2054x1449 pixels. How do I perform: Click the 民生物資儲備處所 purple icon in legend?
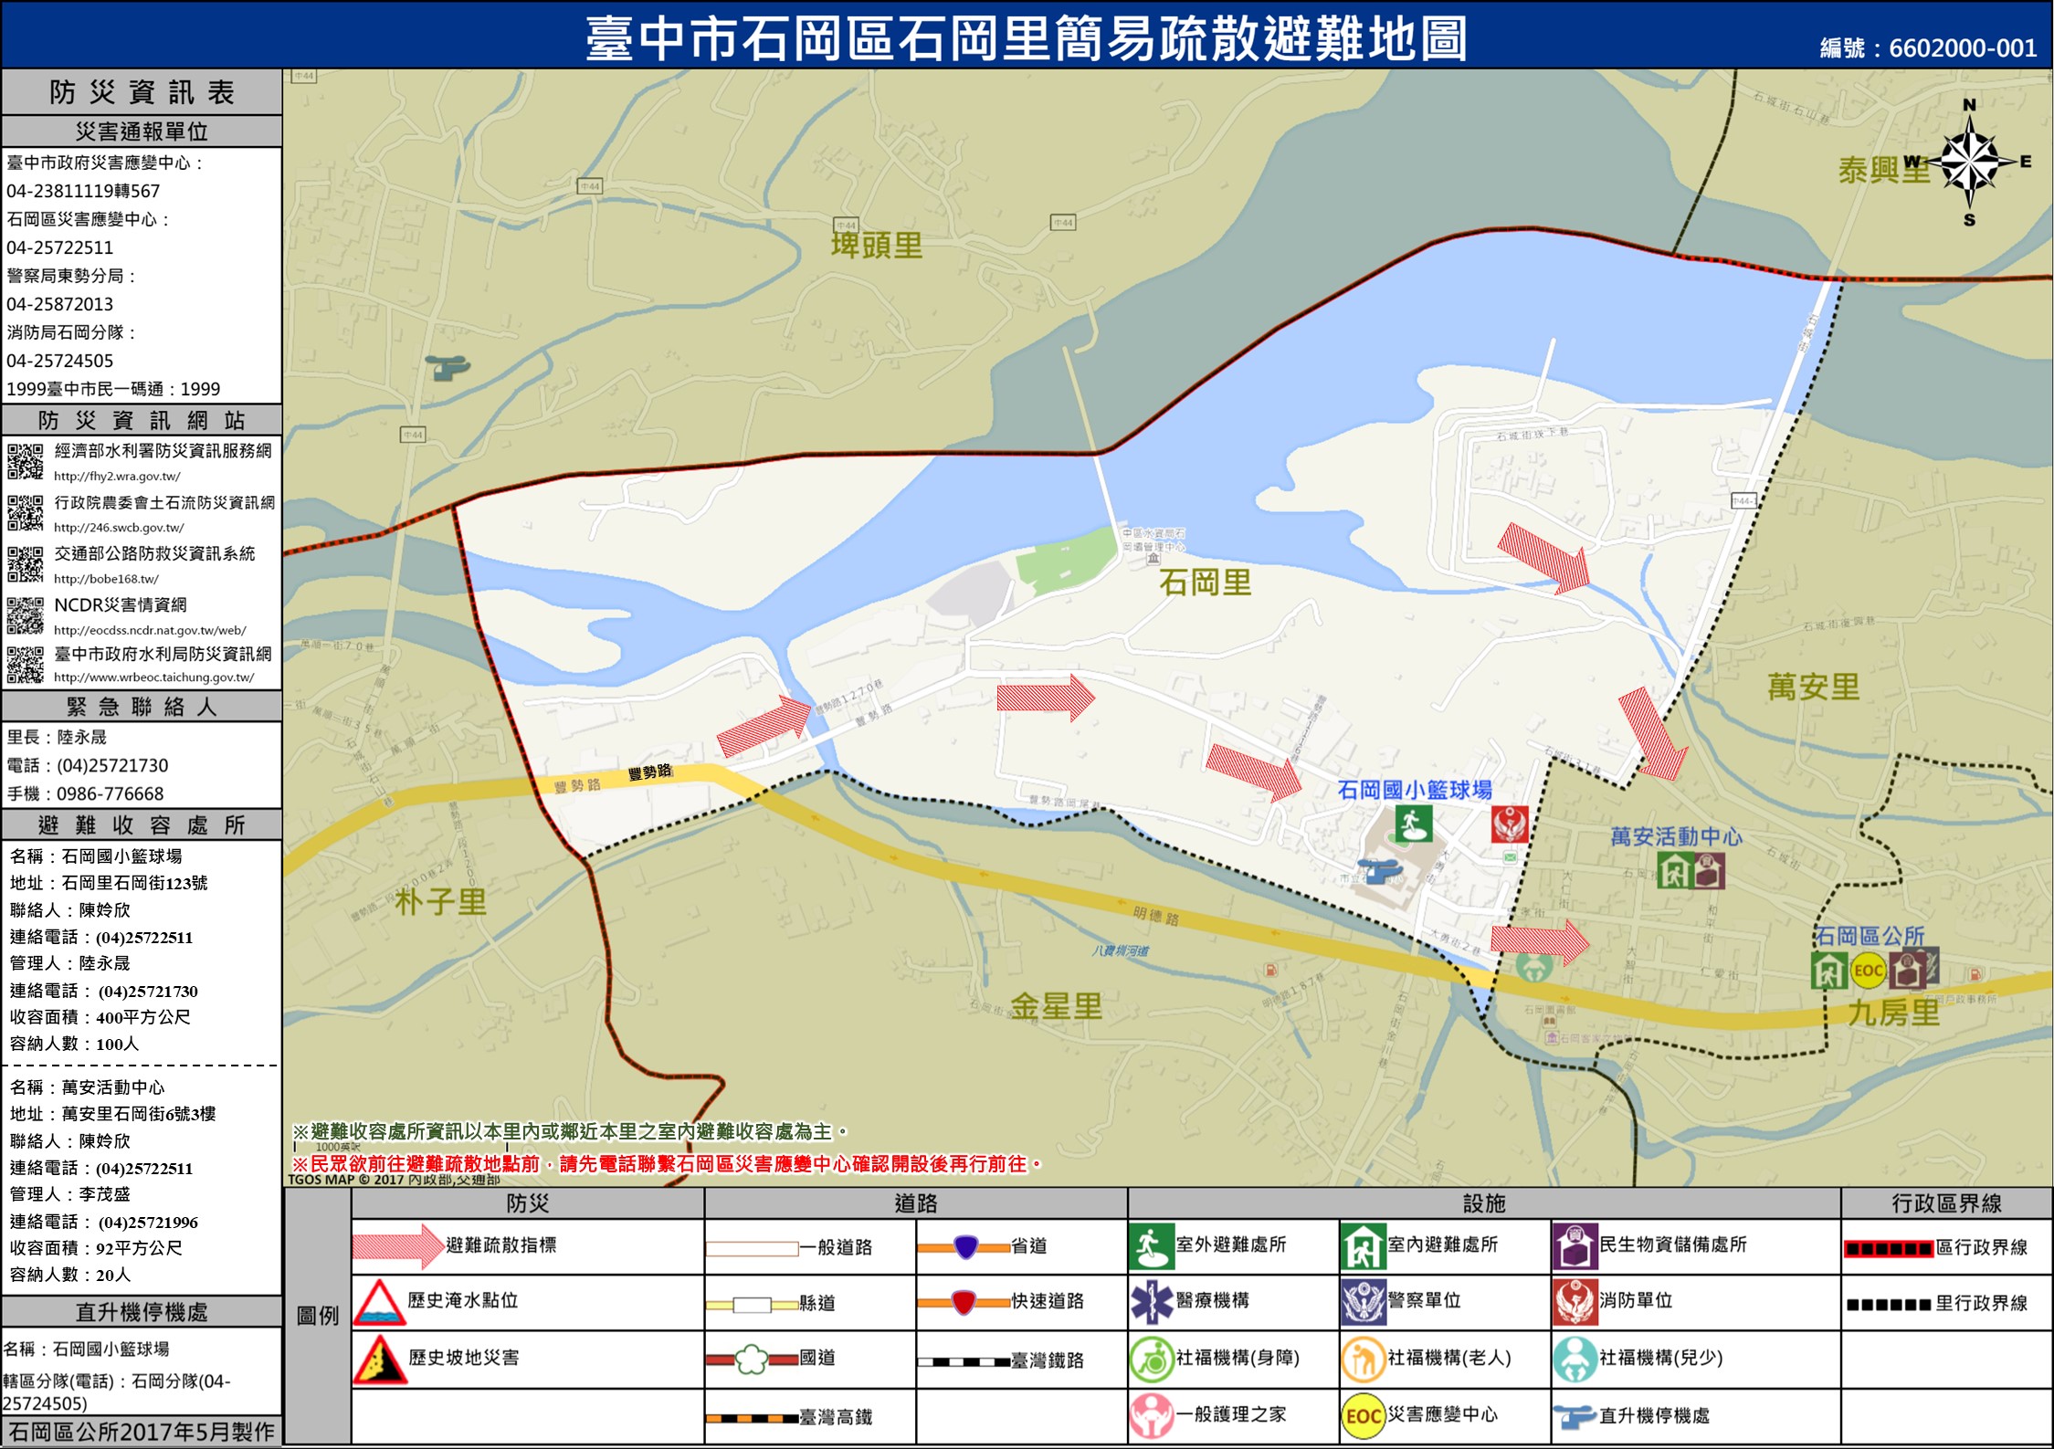click(x=1575, y=1246)
